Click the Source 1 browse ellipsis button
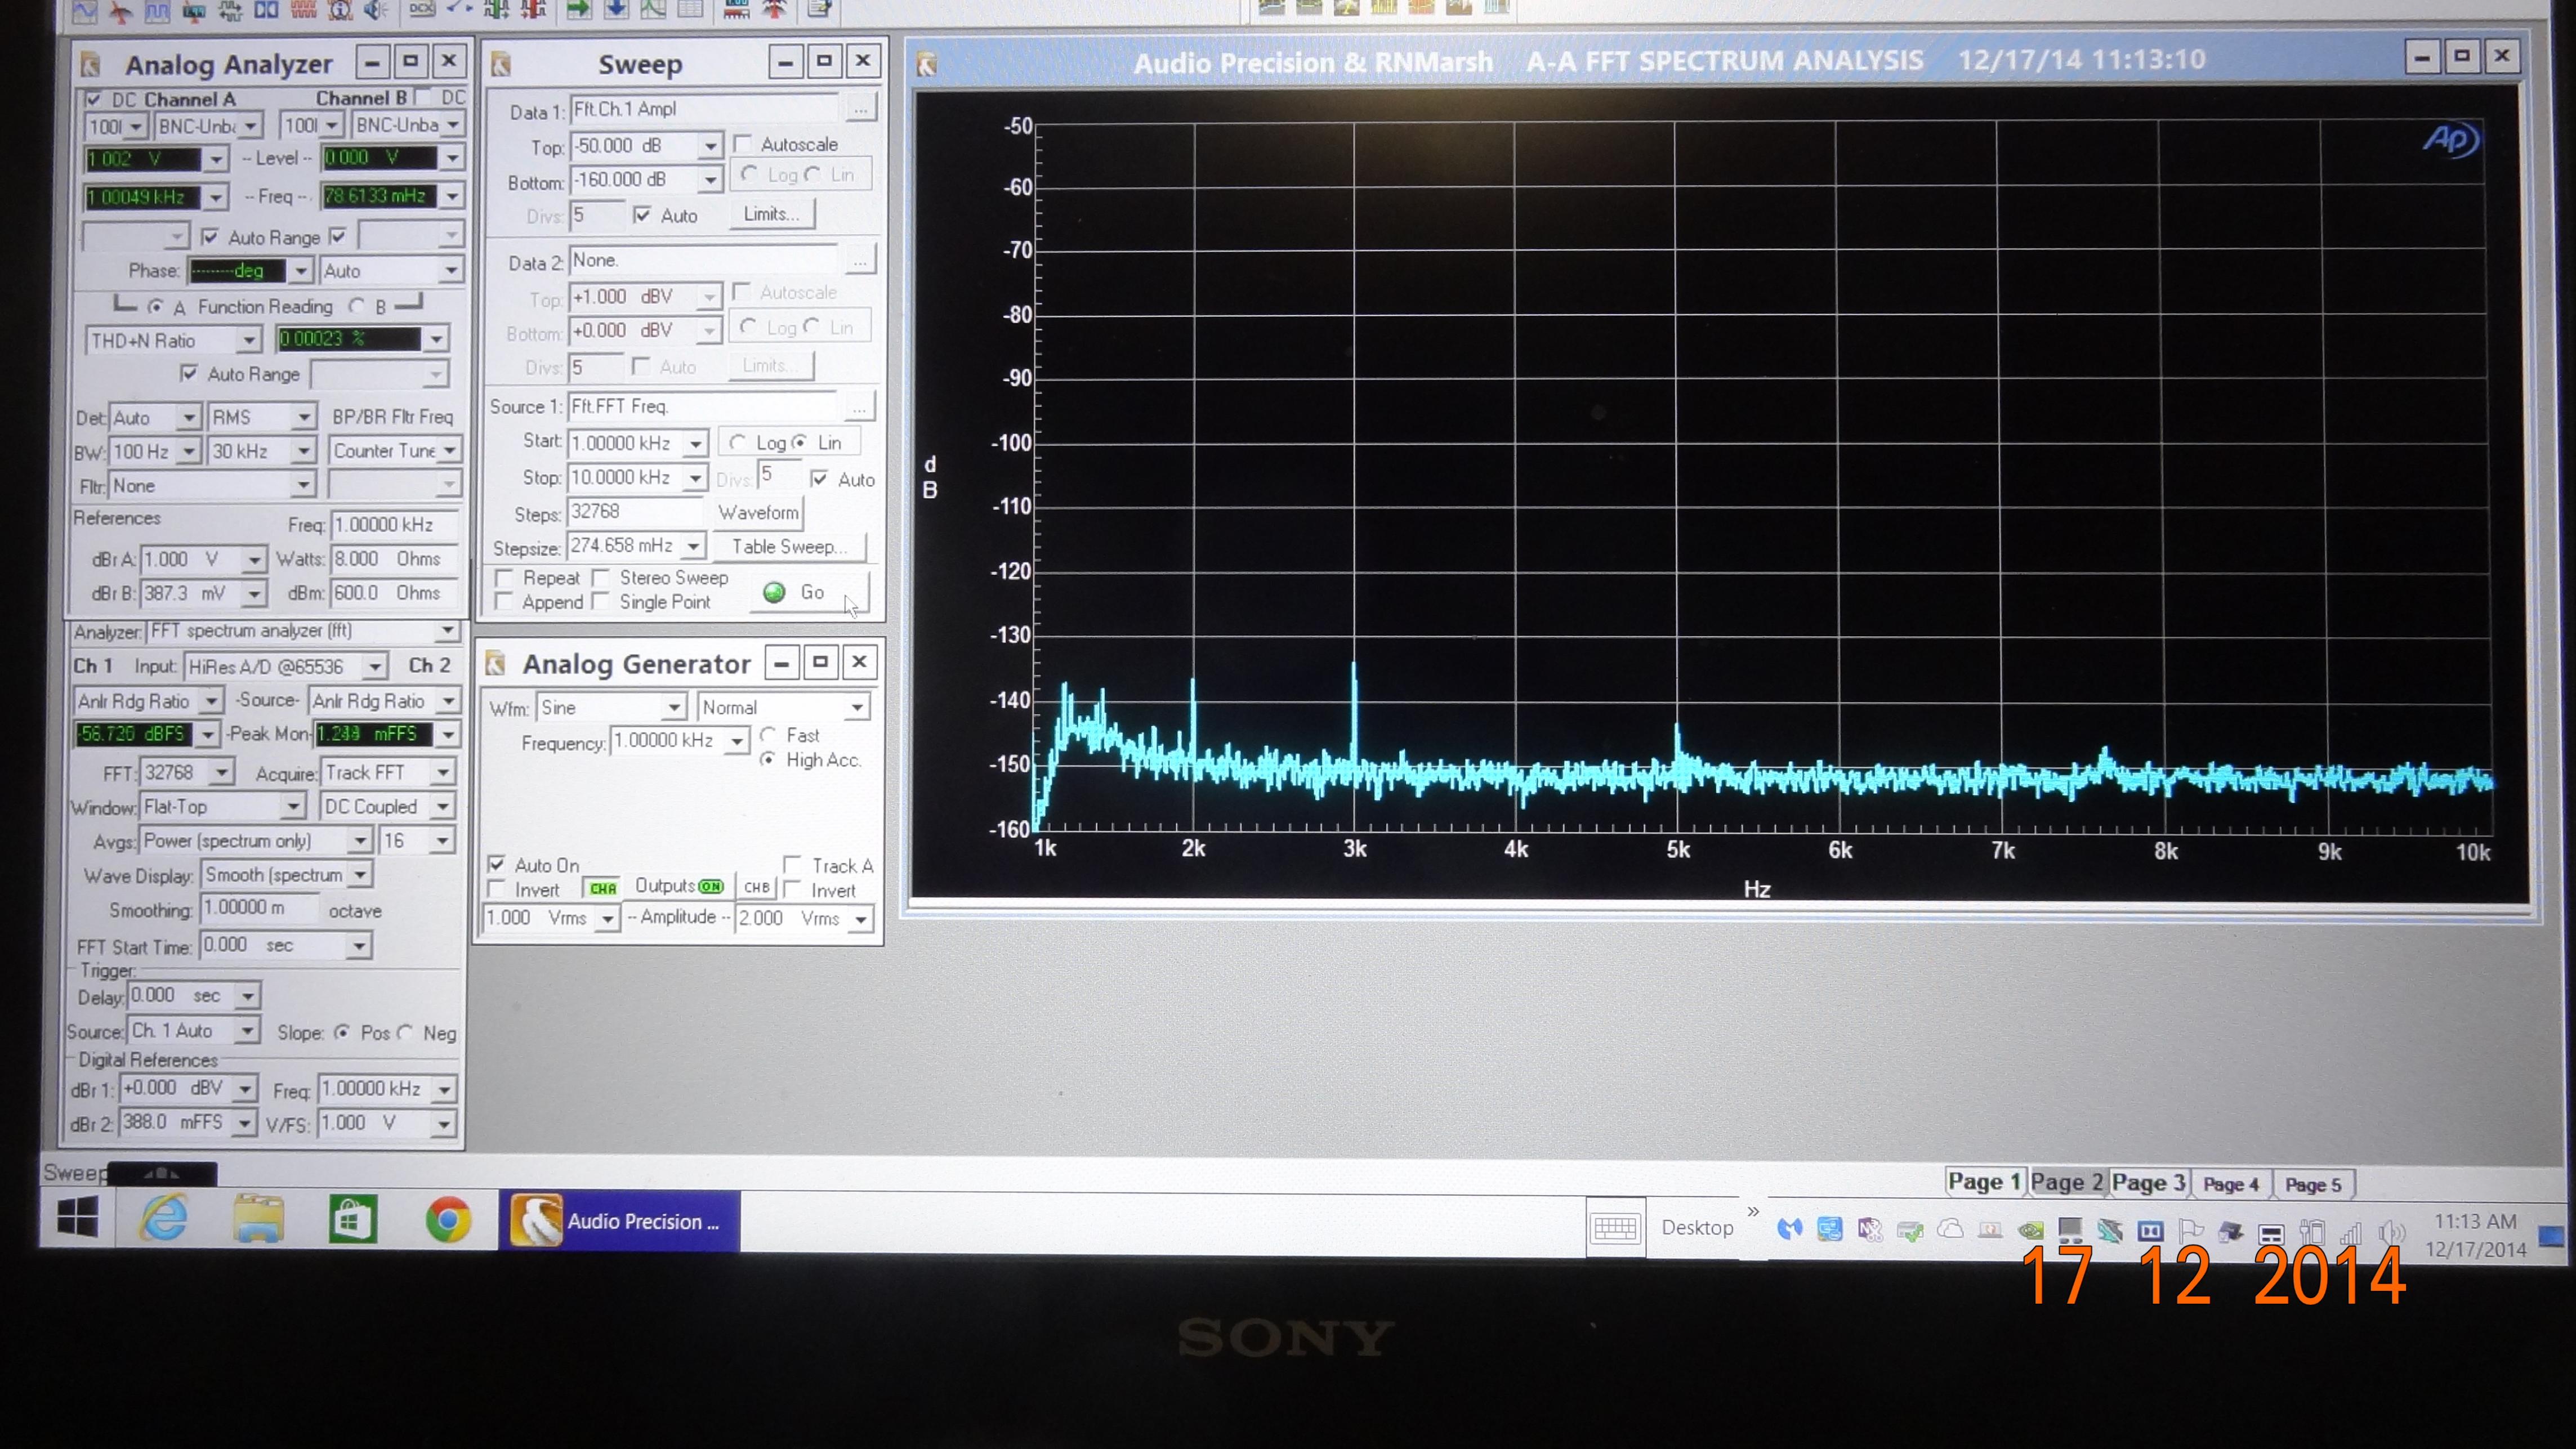This screenshot has height=1449, width=2576. tap(860, 407)
